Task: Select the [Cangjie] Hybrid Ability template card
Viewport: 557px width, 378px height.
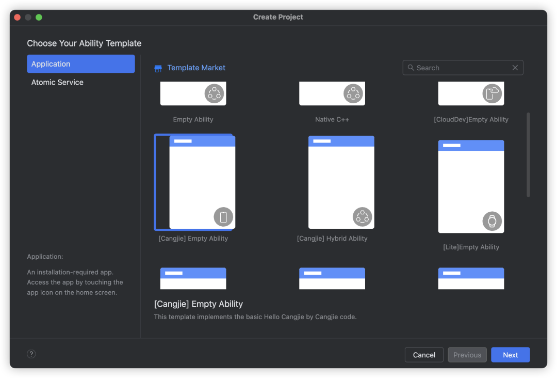Action: (341, 182)
